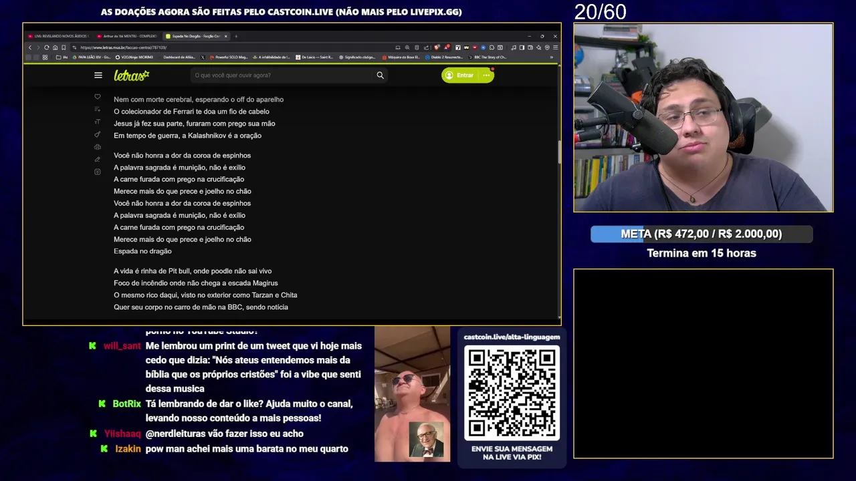
Task: Open PAPA LEÃO XIV bookmark
Action: coord(92,57)
